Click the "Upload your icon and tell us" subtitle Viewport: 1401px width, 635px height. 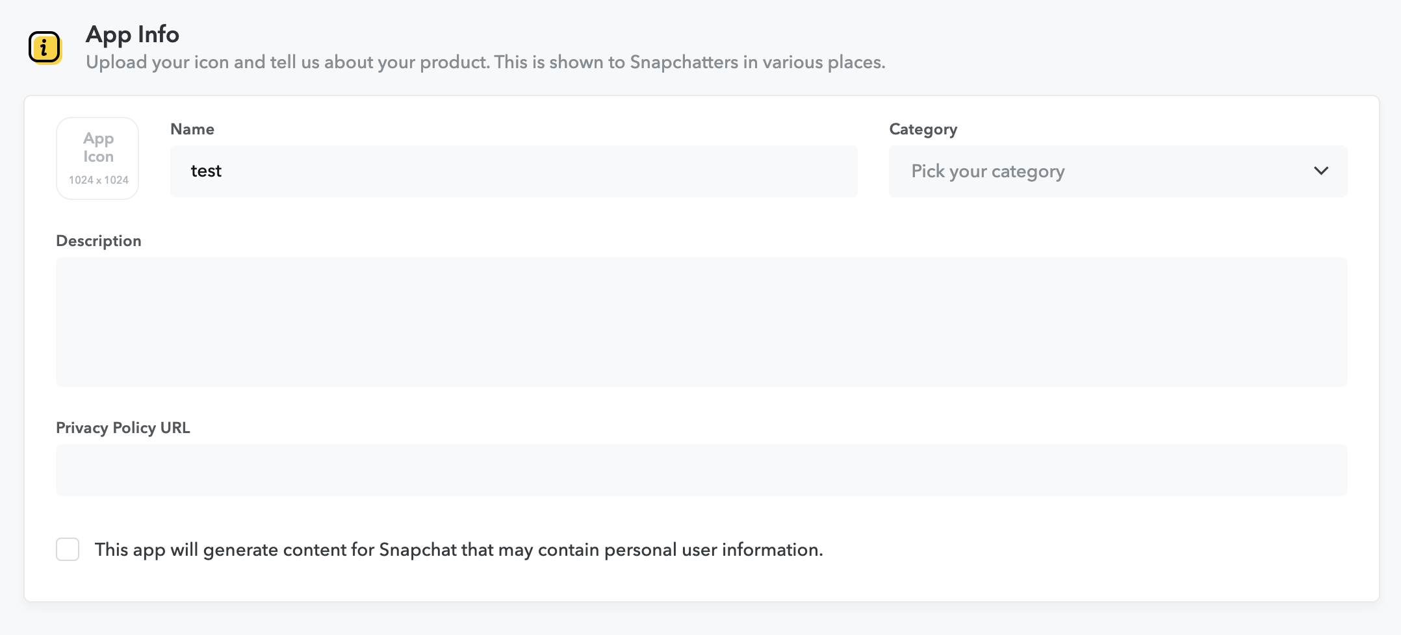click(485, 62)
